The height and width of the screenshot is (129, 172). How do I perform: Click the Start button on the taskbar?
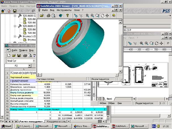coord(6,126)
